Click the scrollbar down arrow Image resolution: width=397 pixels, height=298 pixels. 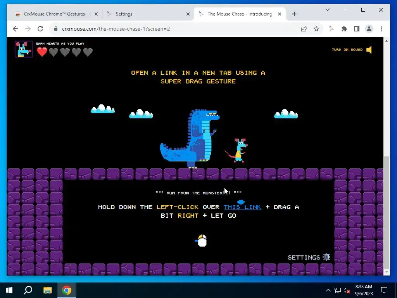tap(387, 272)
